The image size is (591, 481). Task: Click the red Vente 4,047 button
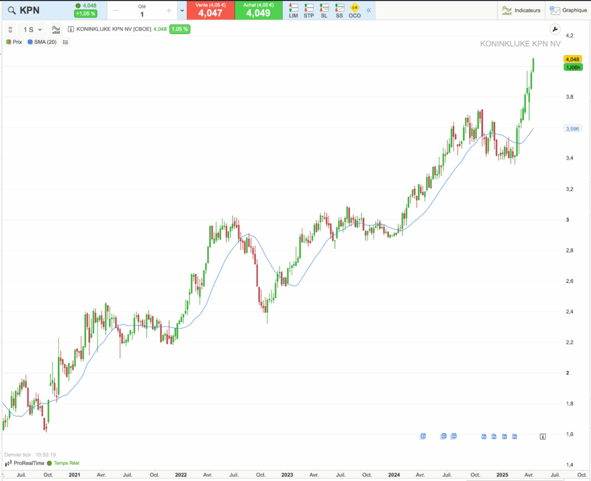210,10
